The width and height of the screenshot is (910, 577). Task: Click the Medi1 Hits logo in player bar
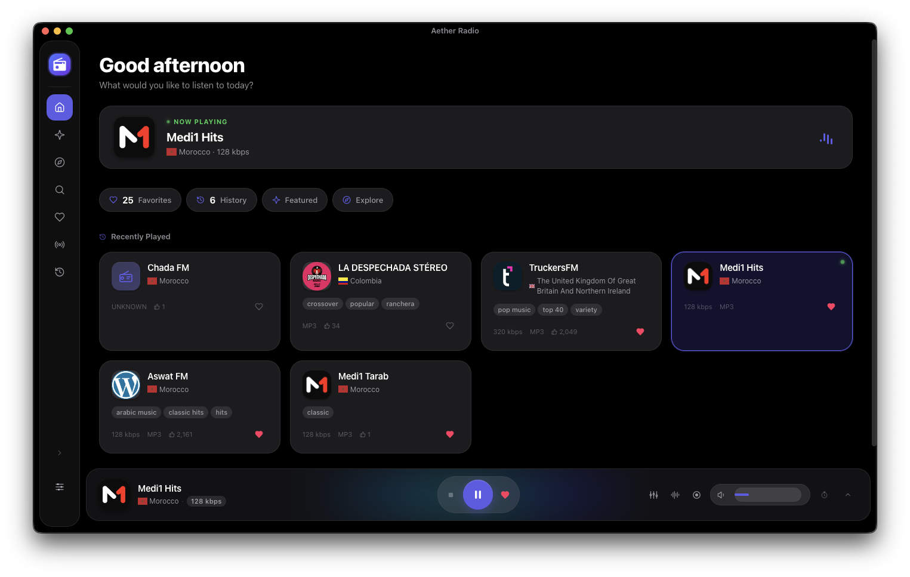[x=114, y=495]
